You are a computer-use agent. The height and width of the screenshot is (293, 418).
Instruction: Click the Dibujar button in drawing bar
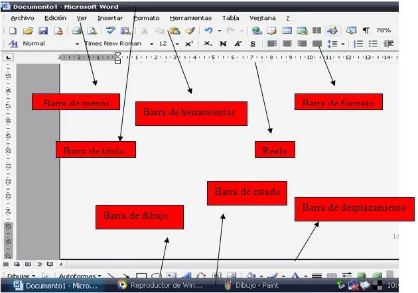[19, 275]
